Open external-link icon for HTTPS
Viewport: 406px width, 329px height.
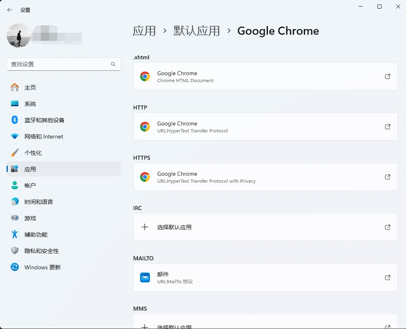(387, 177)
